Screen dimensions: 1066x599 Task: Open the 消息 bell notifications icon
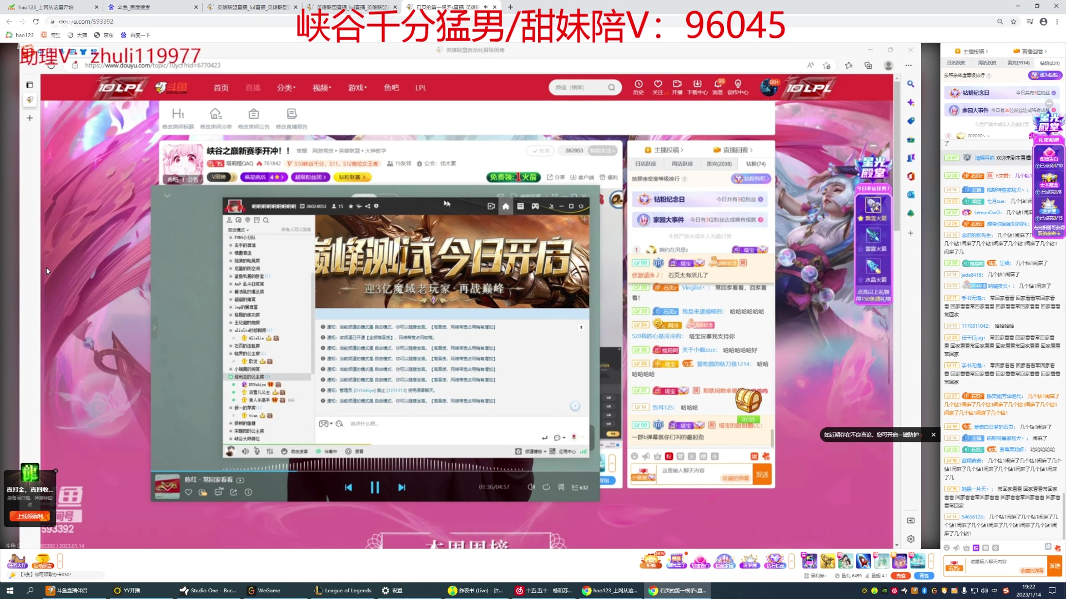(x=718, y=87)
